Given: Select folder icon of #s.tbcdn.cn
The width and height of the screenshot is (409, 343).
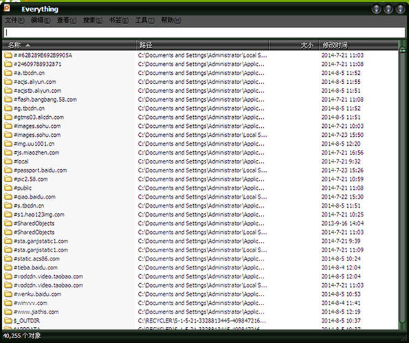Looking at the screenshot, I should [x=8, y=206].
